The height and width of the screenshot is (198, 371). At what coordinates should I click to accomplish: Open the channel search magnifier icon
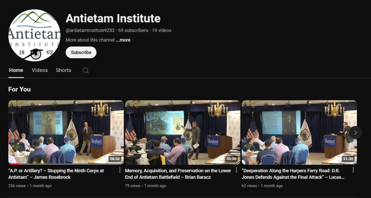coord(86,70)
